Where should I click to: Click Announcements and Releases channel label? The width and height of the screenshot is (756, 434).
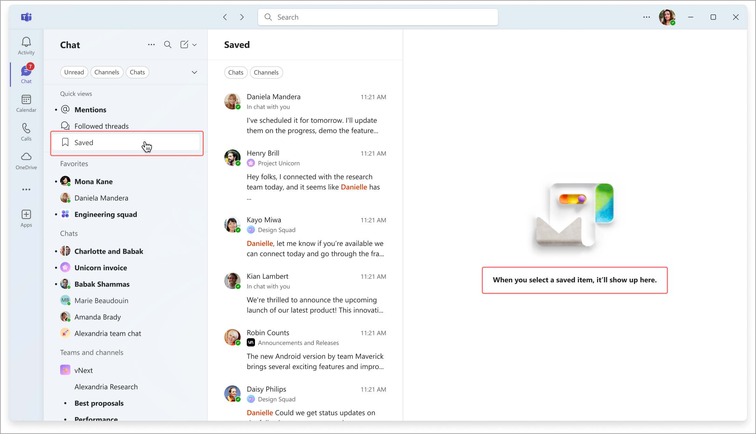298,343
